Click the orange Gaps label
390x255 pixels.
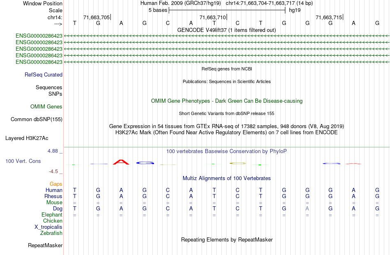[x=56, y=184]
